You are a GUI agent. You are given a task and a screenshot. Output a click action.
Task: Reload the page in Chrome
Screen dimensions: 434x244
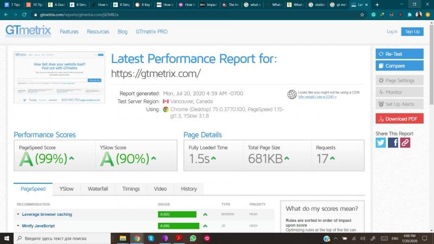(x=28, y=15)
